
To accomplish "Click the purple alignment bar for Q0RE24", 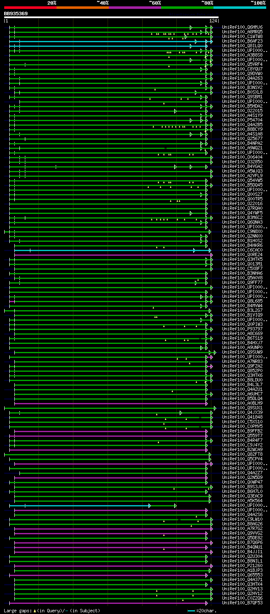I will coord(113,255).
